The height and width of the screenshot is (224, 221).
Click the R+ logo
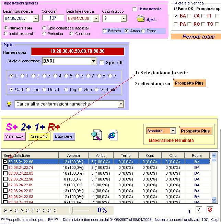click(x=54, y=127)
